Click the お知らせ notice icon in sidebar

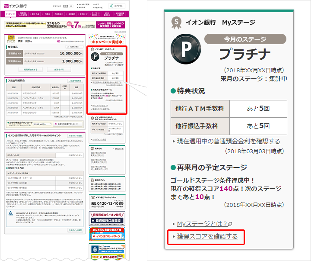point(92,148)
